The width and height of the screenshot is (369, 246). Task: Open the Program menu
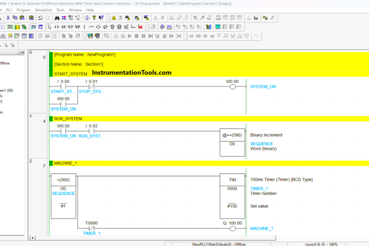24,10
